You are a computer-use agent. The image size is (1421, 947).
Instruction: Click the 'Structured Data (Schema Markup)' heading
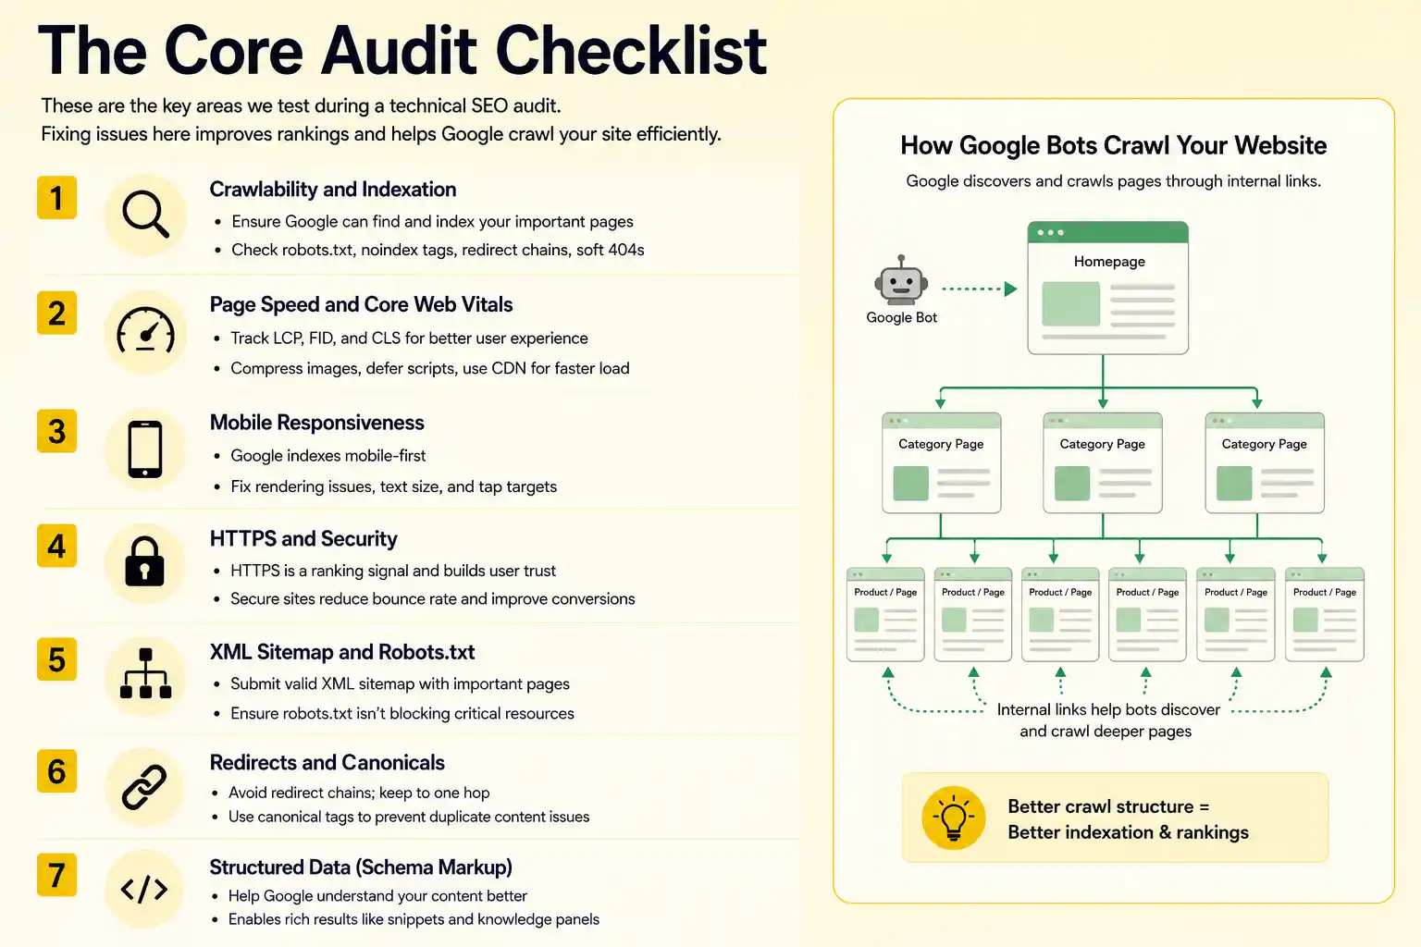point(361,867)
